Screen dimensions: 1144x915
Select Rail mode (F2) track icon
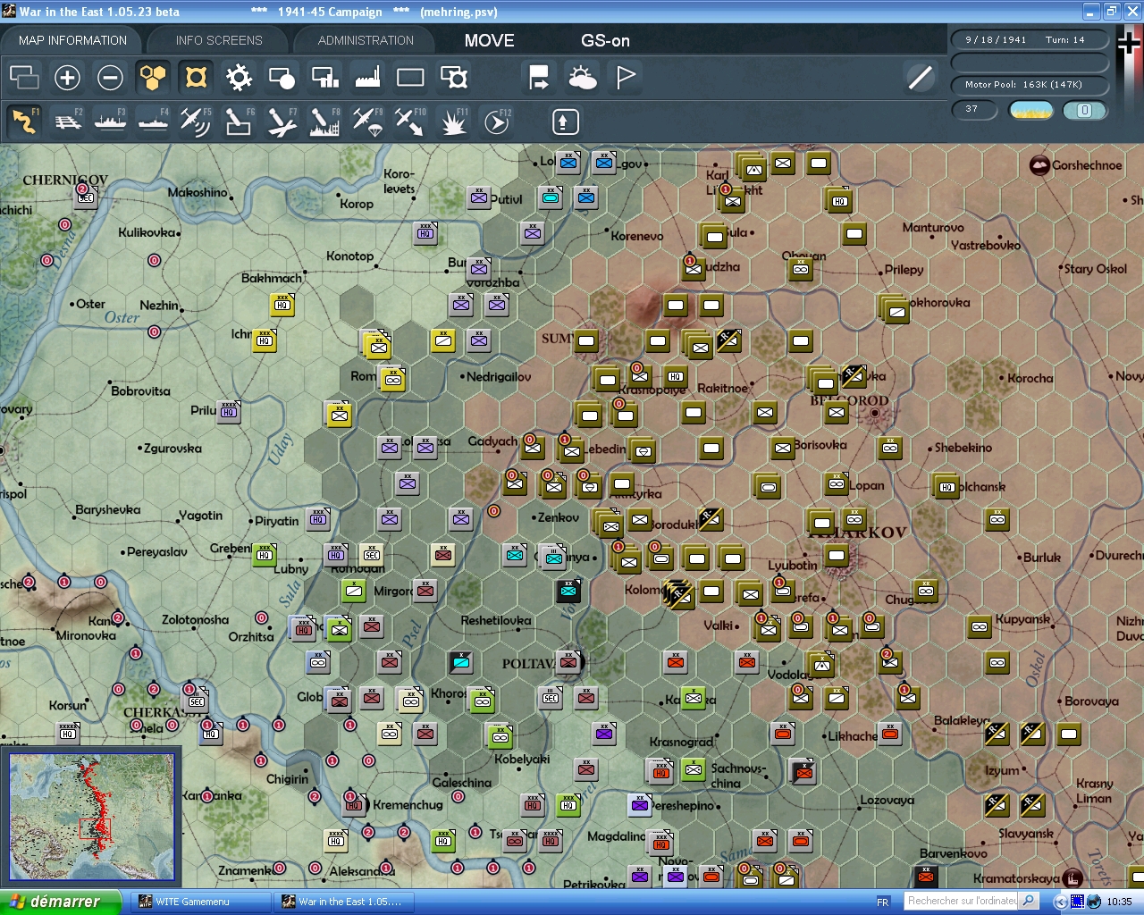pyautogui.click(x=68, y=122)
